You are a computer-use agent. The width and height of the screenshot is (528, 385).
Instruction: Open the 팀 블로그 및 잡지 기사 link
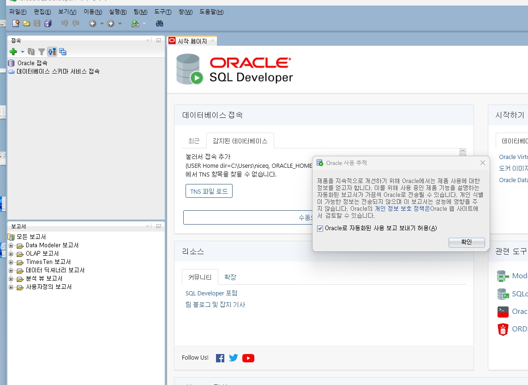click(215, 305)
